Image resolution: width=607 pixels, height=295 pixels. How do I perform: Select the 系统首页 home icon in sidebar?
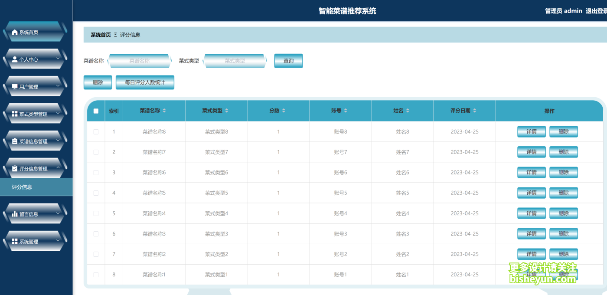14,32
